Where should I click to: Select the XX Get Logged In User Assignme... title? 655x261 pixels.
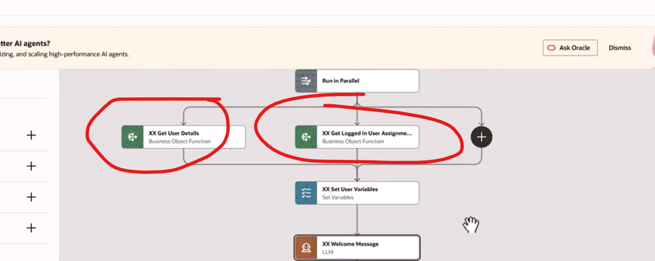(x=367, y=133)
